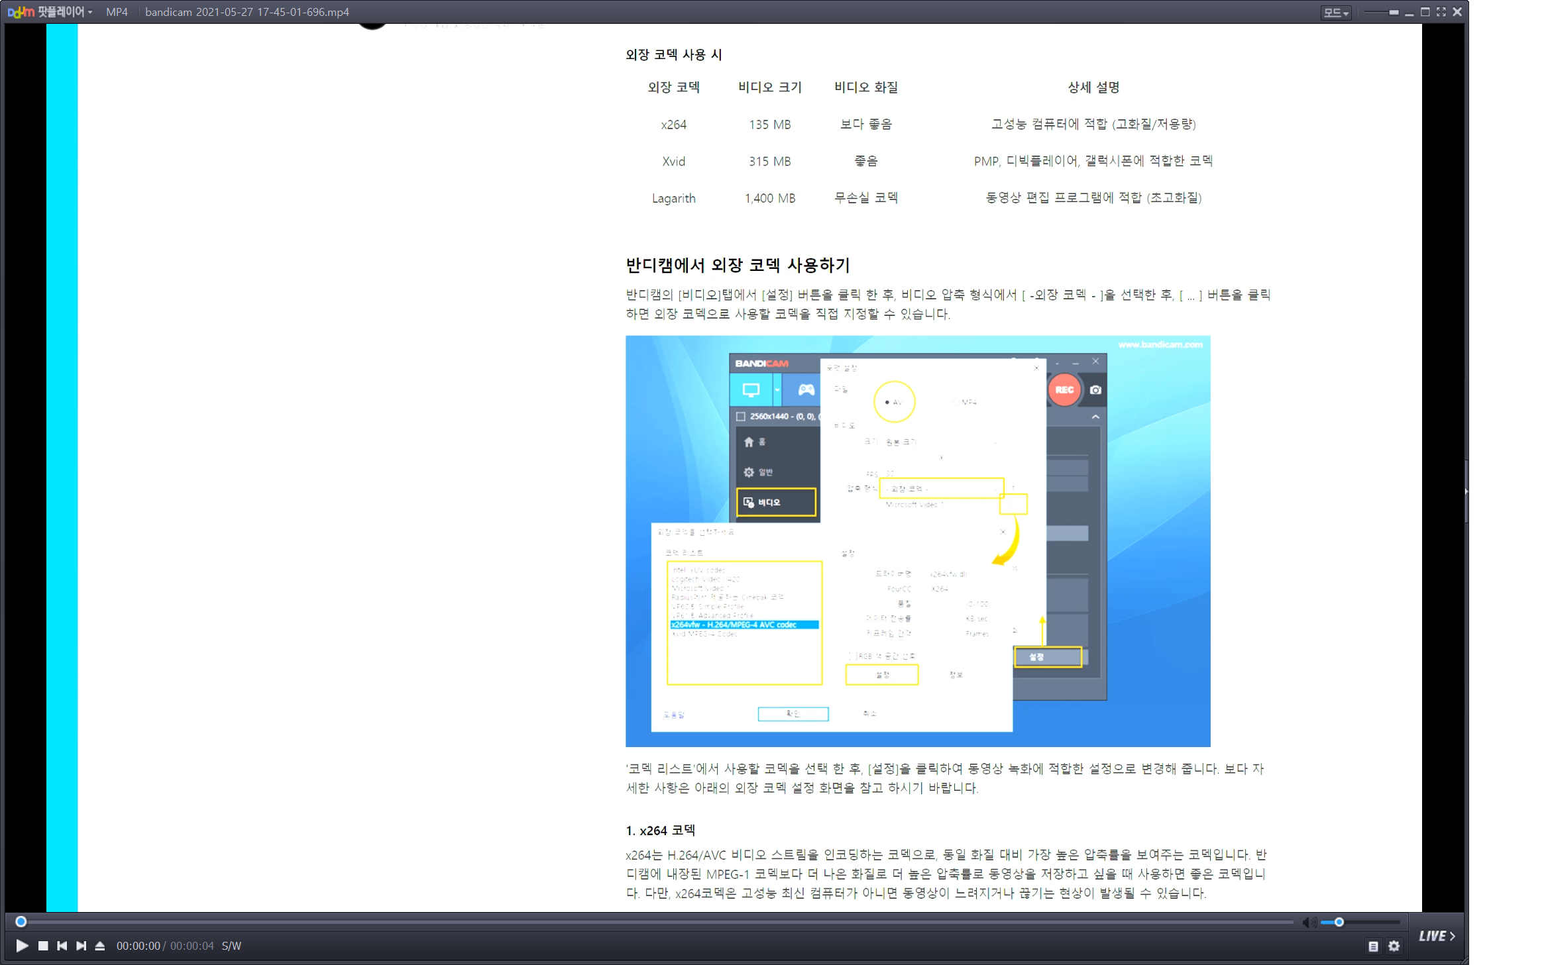Stop playback with the Stop button
Image resolution: width=1548 pixels, height=965 pixels.
click(43, 946)
